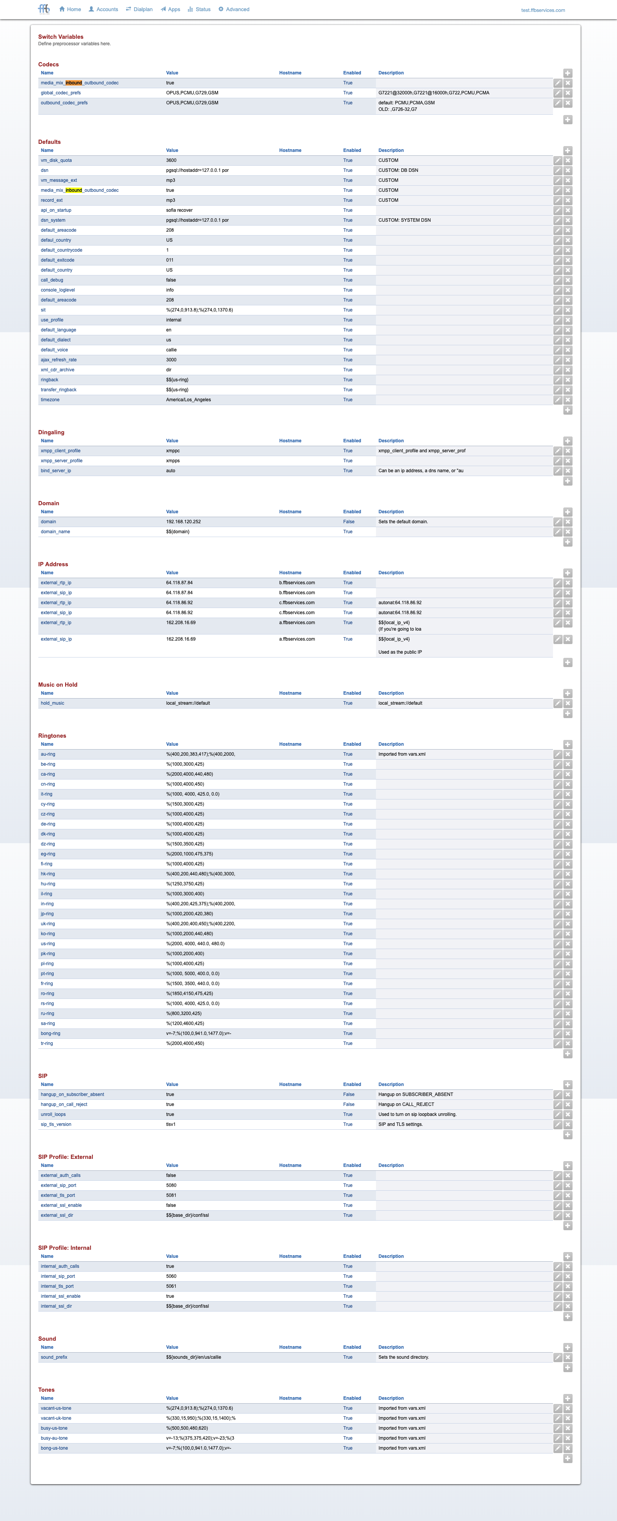Click the America/Los_Angeles timezone value

(x=188, y=400)
